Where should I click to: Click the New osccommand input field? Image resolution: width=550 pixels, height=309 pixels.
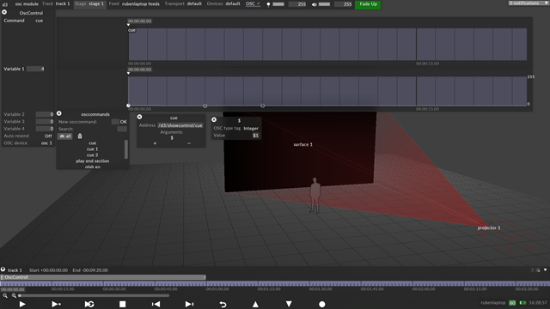click(115, 122)
